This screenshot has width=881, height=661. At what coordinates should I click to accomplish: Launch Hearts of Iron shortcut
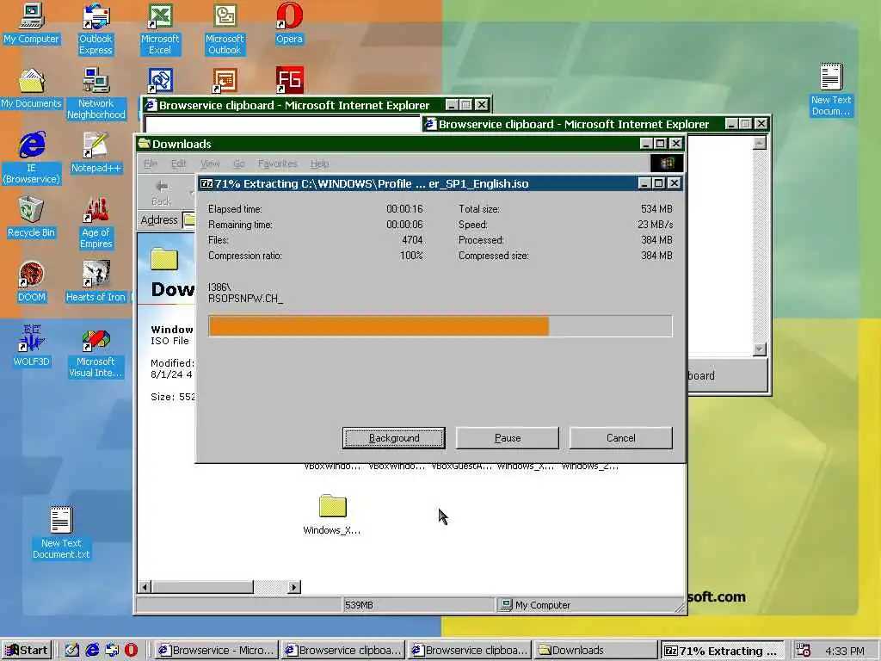[x=95, y=281]
